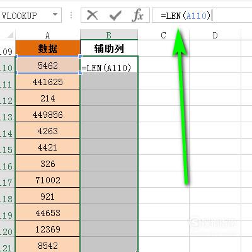The height and width of the screenshot is (252, 252).
Task: Click the 辅助列 header cell
Action: [x=109, y=48]
